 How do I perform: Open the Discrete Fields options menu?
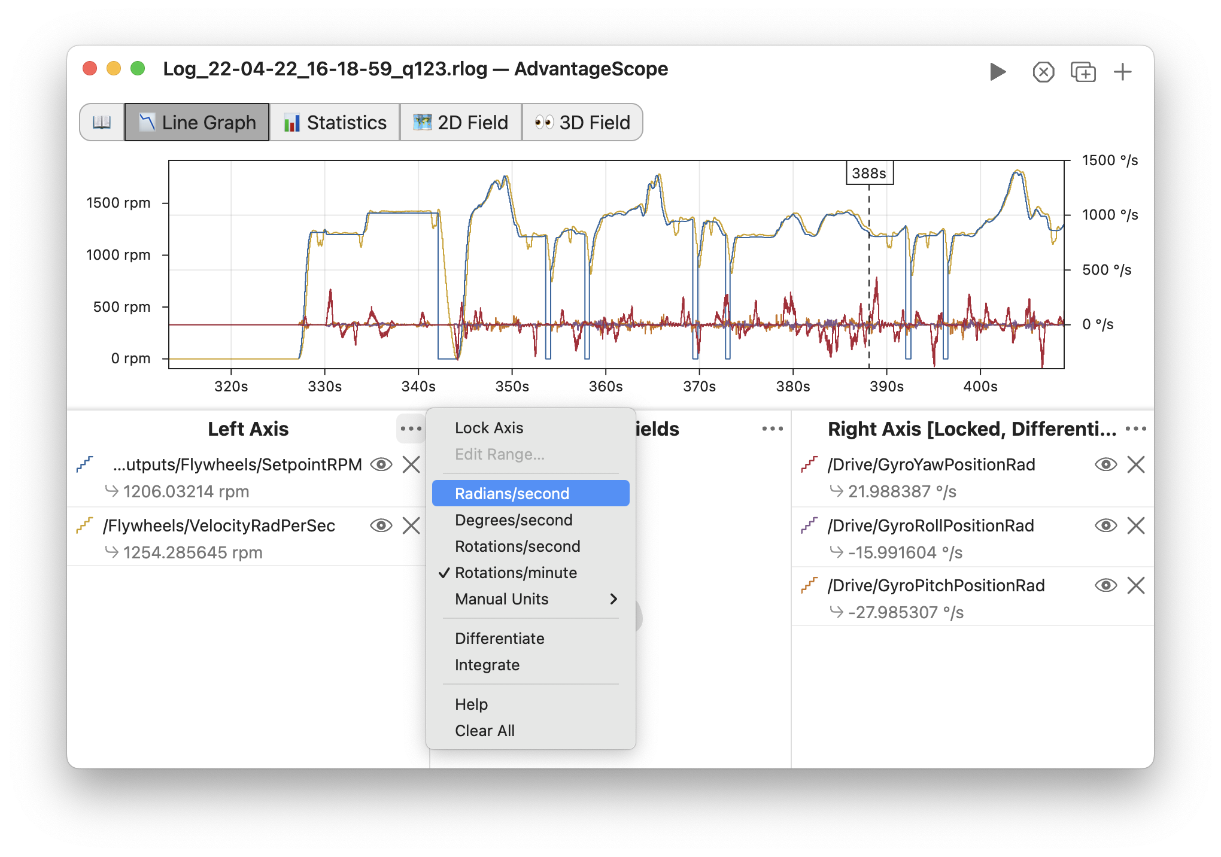coord(773,428)
